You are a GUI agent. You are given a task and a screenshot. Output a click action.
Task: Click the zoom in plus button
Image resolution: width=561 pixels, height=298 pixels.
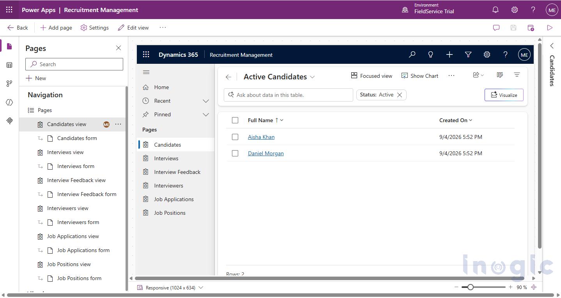point(510,287)
